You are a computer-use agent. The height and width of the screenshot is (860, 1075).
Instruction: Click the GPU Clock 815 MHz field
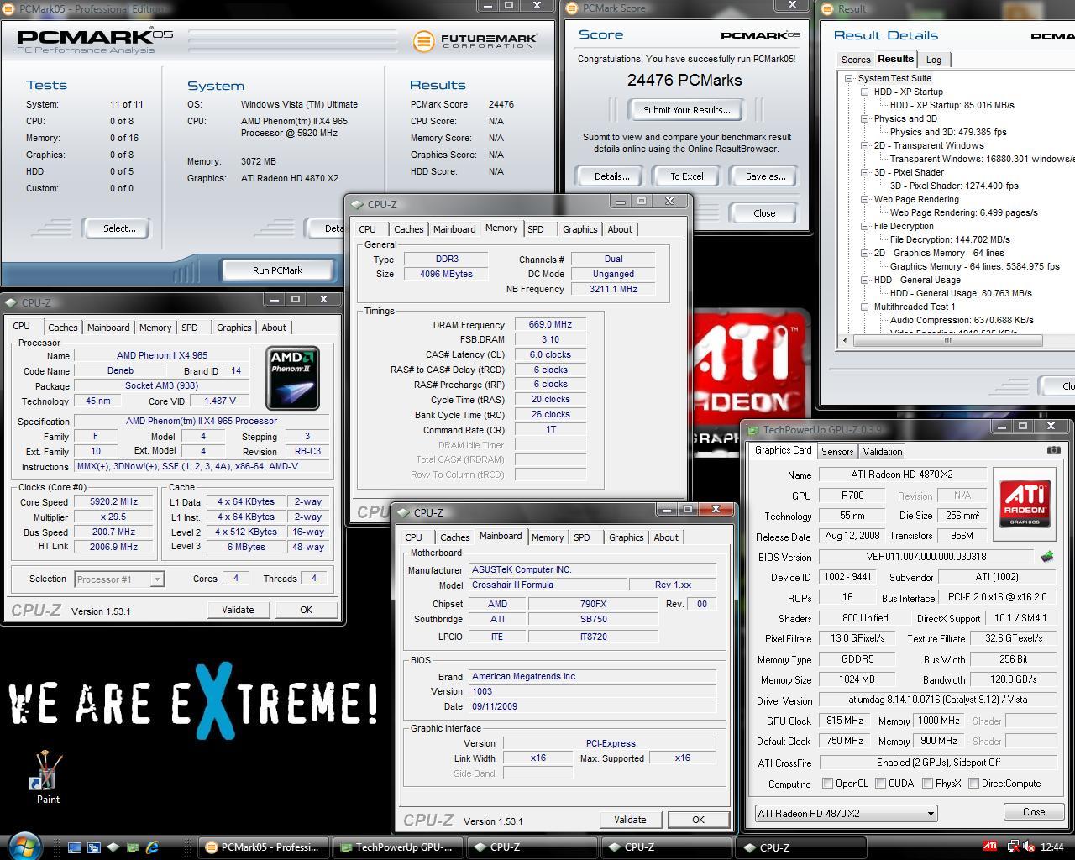point(845,721)
